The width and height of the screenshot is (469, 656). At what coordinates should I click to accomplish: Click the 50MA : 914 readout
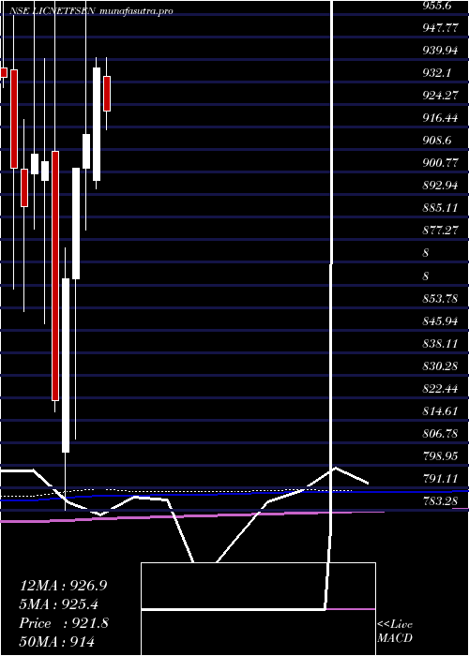tap(57, 642)
